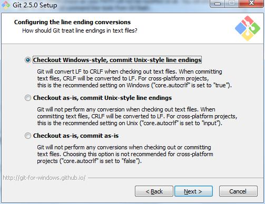This screenshot has width=265, height=204.
Task: Minimize the Git Setup window
Action: pyautogui.click(x=218, y=4)
